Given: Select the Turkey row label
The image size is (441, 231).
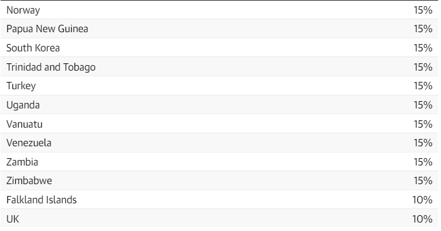Looking at the screenshot, I should click(21, 86).
